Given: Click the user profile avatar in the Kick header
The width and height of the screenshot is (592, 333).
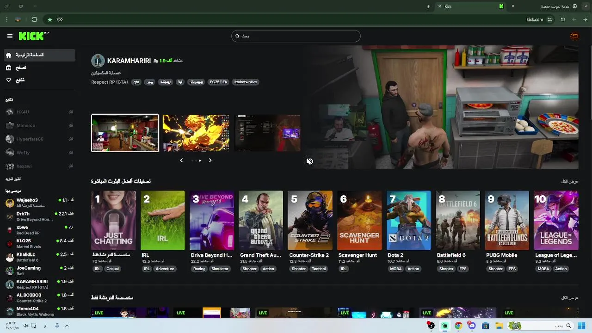Looking at the screenshot, I should pyautogui.click(x=574, y=36).
